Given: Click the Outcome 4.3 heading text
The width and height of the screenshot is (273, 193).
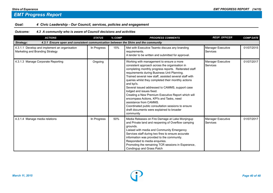Looking at the screenshot, I should (86, 32).
